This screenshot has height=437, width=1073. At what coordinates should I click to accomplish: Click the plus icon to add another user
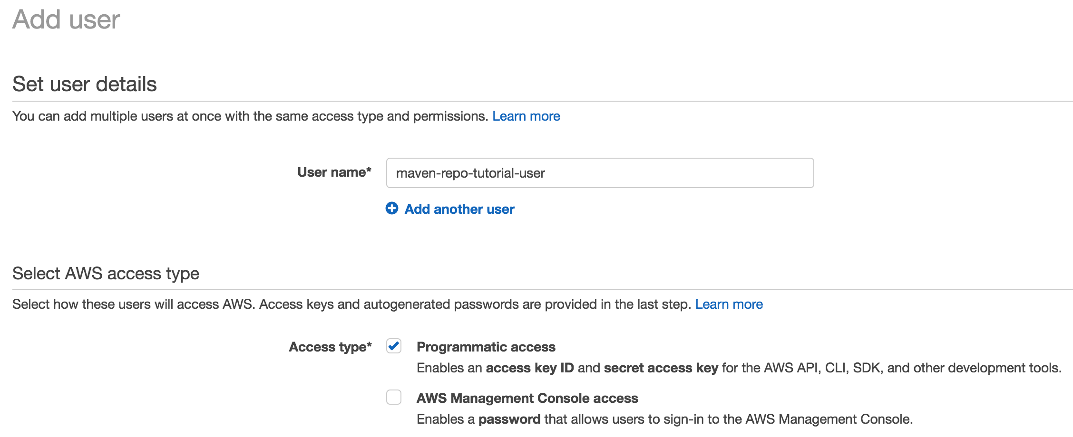point(392,209)
